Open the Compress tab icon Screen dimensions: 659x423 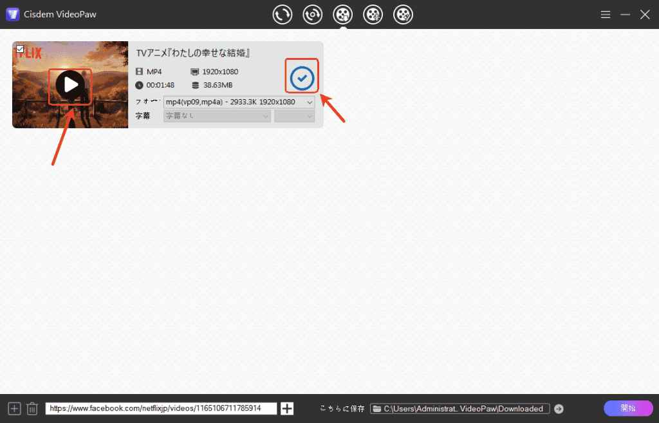pos(312,15)
